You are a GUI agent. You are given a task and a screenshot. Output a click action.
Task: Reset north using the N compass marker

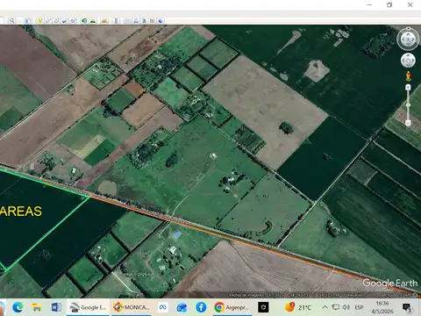[409, 28]
